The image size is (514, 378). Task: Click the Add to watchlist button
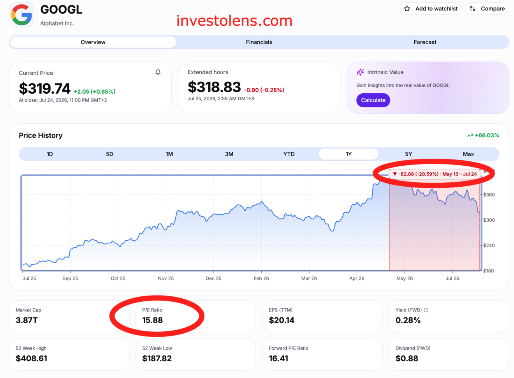[x=431, y=9]
